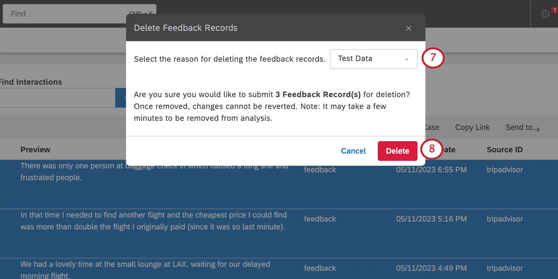Open the Test Data reason dropdown

(x=373, y=59)
